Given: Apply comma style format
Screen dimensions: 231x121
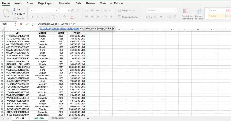Looking at the screenshot, I should click(161, 17).
